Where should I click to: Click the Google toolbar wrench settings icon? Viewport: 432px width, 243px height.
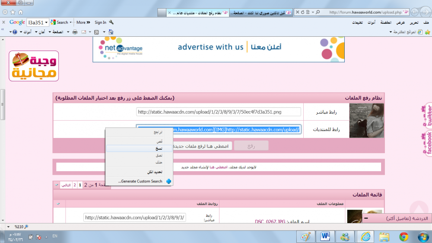click(111, 22)
